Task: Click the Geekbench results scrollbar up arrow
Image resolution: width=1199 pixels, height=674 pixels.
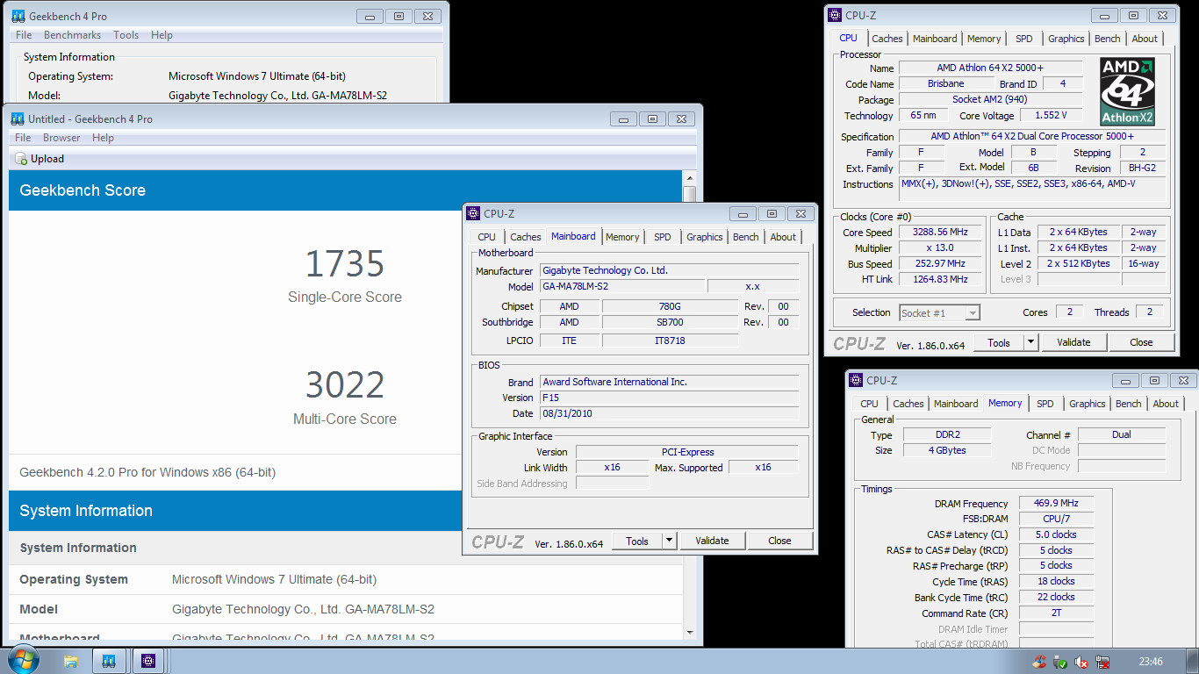Action: 690,177
